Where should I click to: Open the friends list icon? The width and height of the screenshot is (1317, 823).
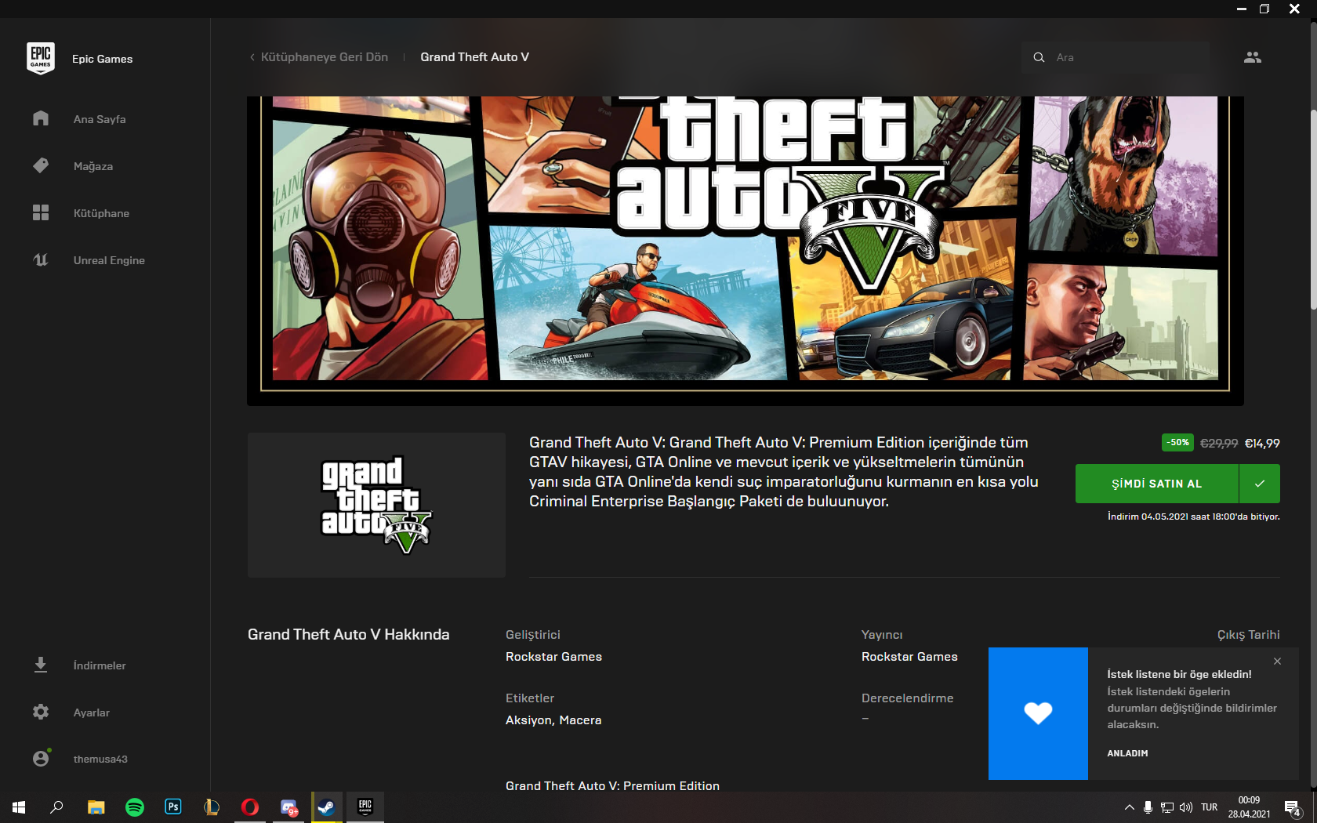click(x=1253, y=57)
